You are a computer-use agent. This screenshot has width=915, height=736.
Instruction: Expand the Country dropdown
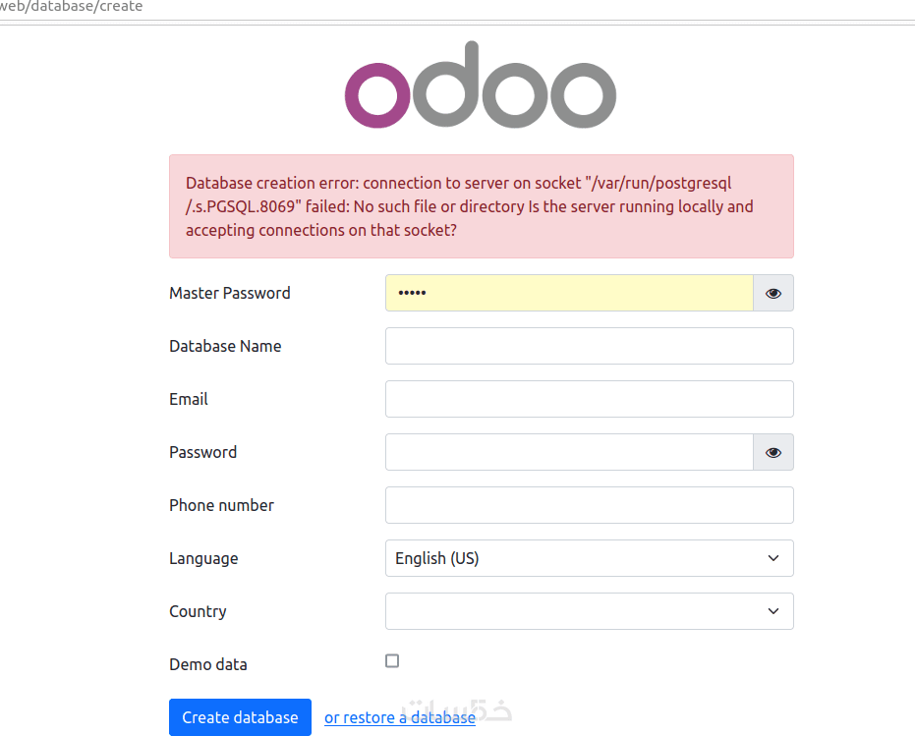pos(589,611)
